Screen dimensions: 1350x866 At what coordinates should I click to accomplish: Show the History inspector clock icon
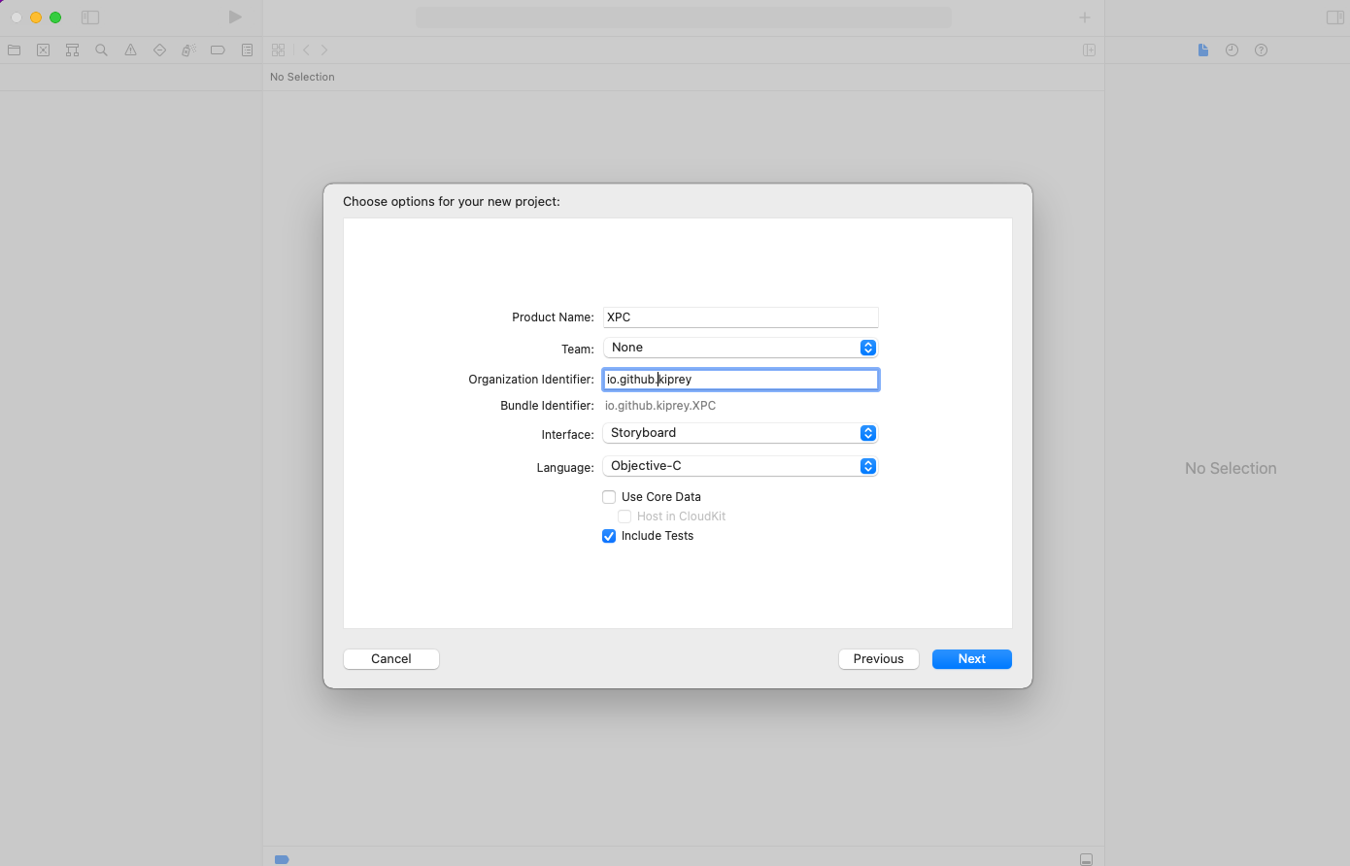[x=1232, y=50]
